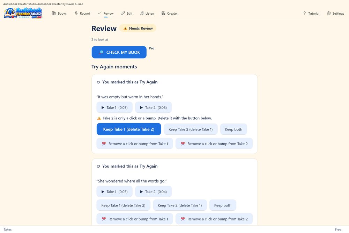
Task: Click the "Try Again moments" heading
Action: click(x=114, y=67)
